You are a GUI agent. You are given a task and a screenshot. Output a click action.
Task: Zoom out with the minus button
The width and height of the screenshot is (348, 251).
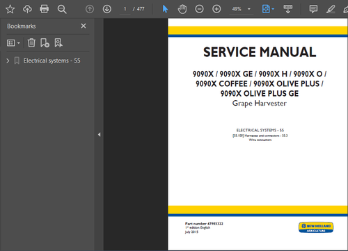tap(199, 9)
